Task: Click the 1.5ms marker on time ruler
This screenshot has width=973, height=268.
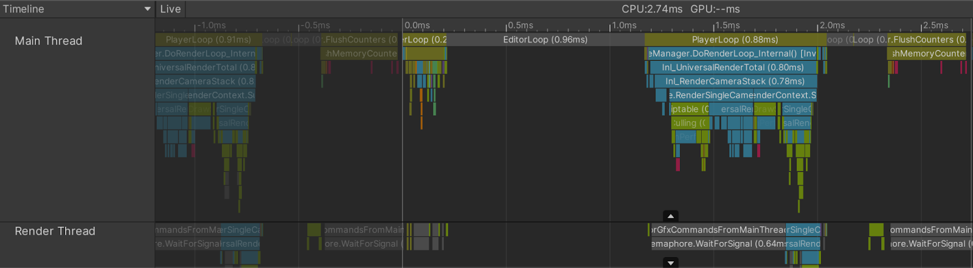Action: coord(727,26)
